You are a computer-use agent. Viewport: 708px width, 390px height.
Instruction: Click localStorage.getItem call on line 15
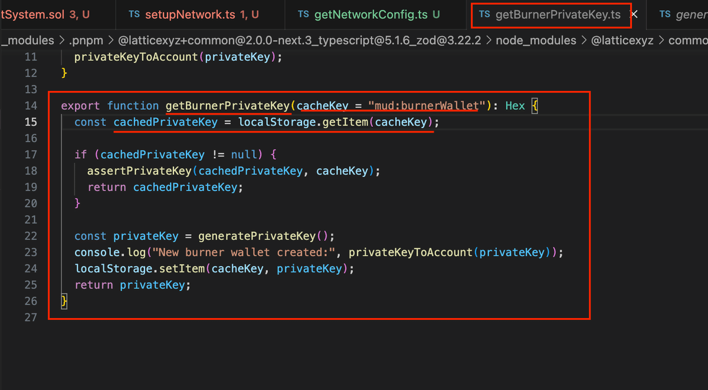click(339, 122)
